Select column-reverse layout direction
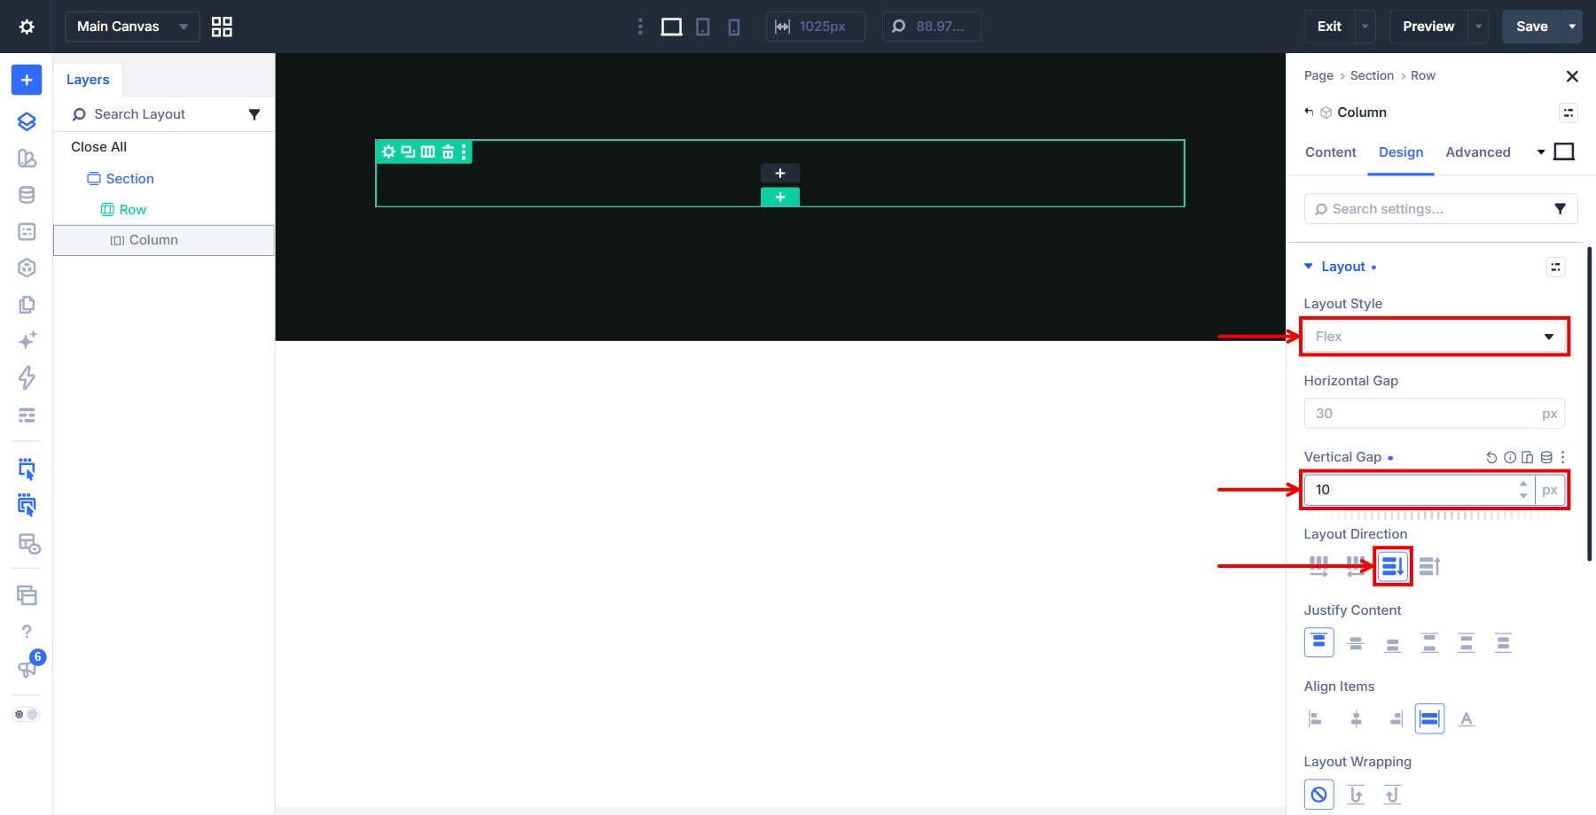The height and width of the screenshot is (815, 1596). [1429, 565]
